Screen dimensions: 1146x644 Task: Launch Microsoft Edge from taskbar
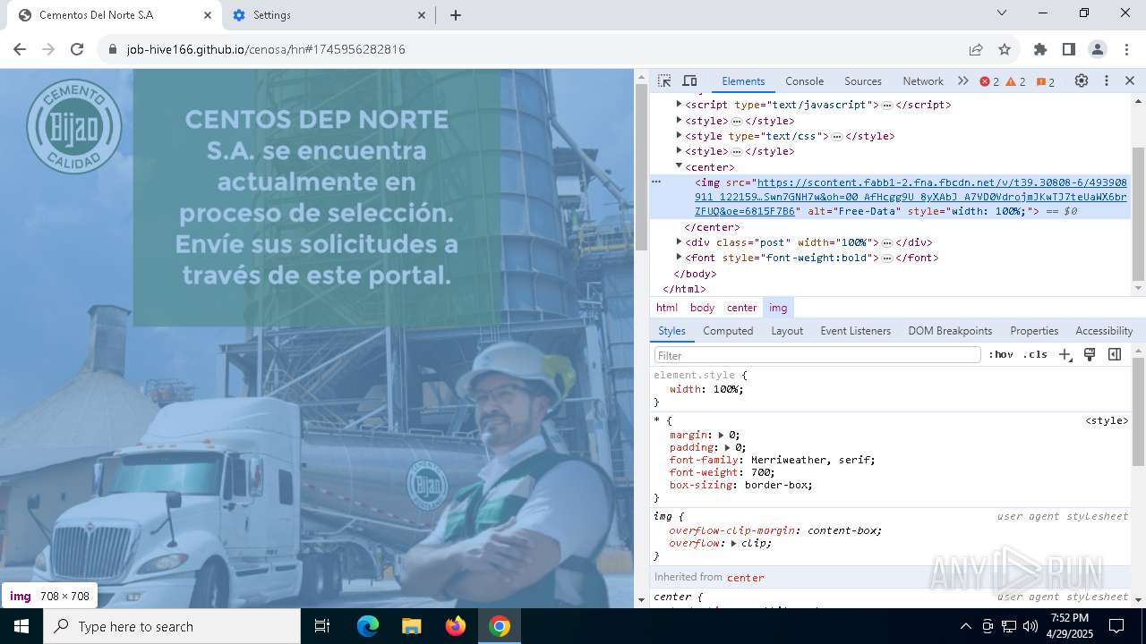[x=368, y=626]
